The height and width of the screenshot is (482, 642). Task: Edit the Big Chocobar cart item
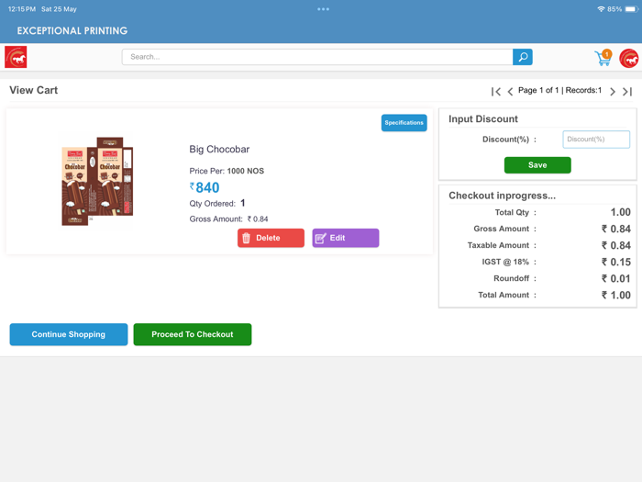click(346, 238)
